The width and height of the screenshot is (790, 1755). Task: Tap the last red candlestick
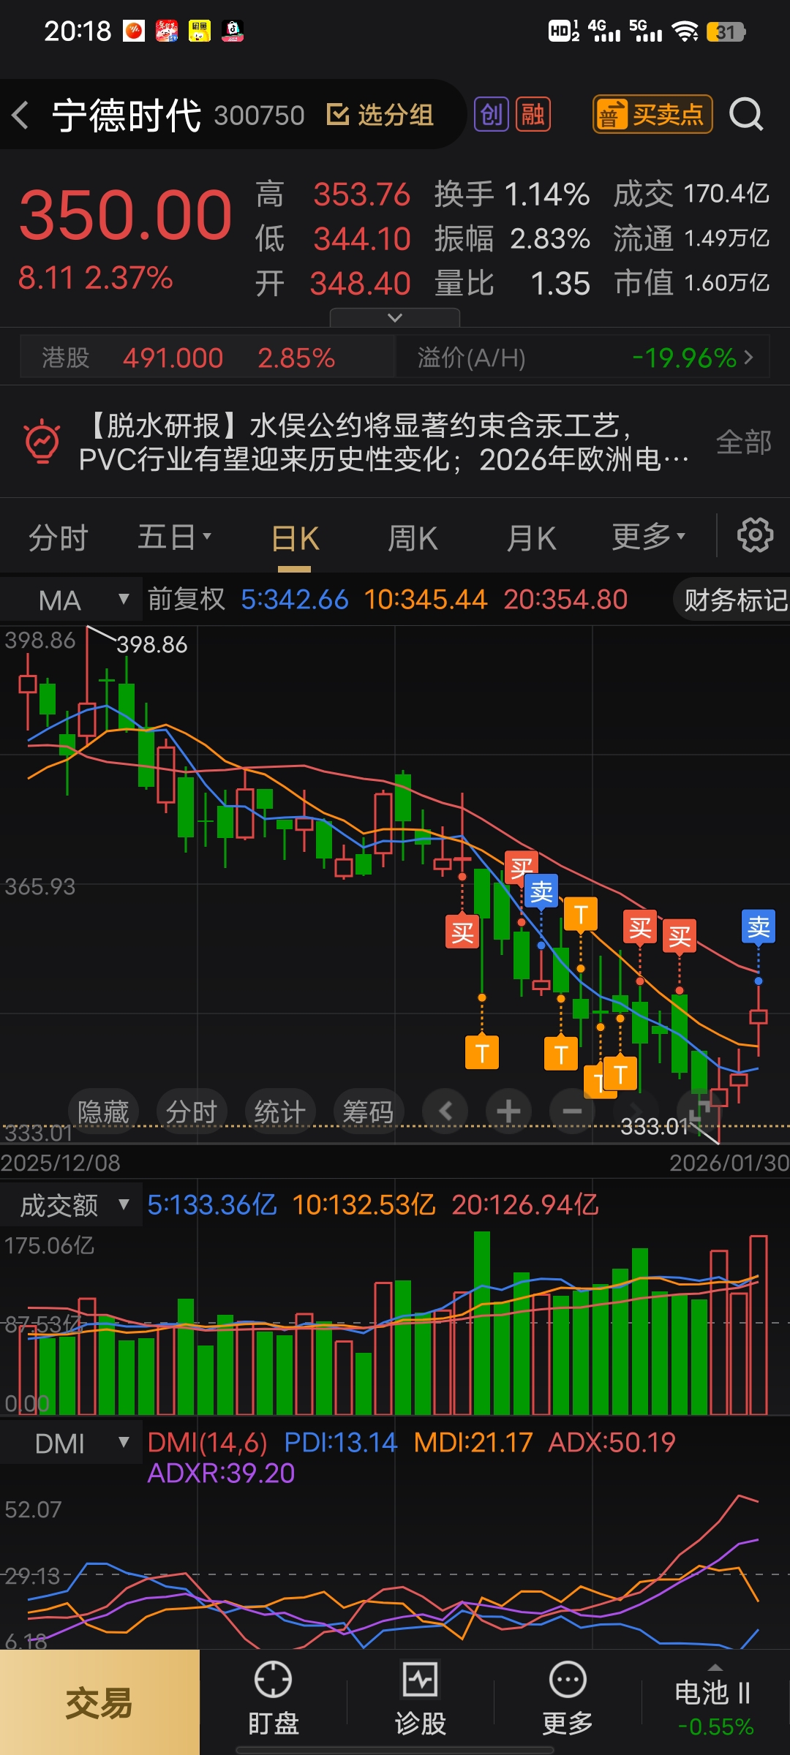(759, 1016)
